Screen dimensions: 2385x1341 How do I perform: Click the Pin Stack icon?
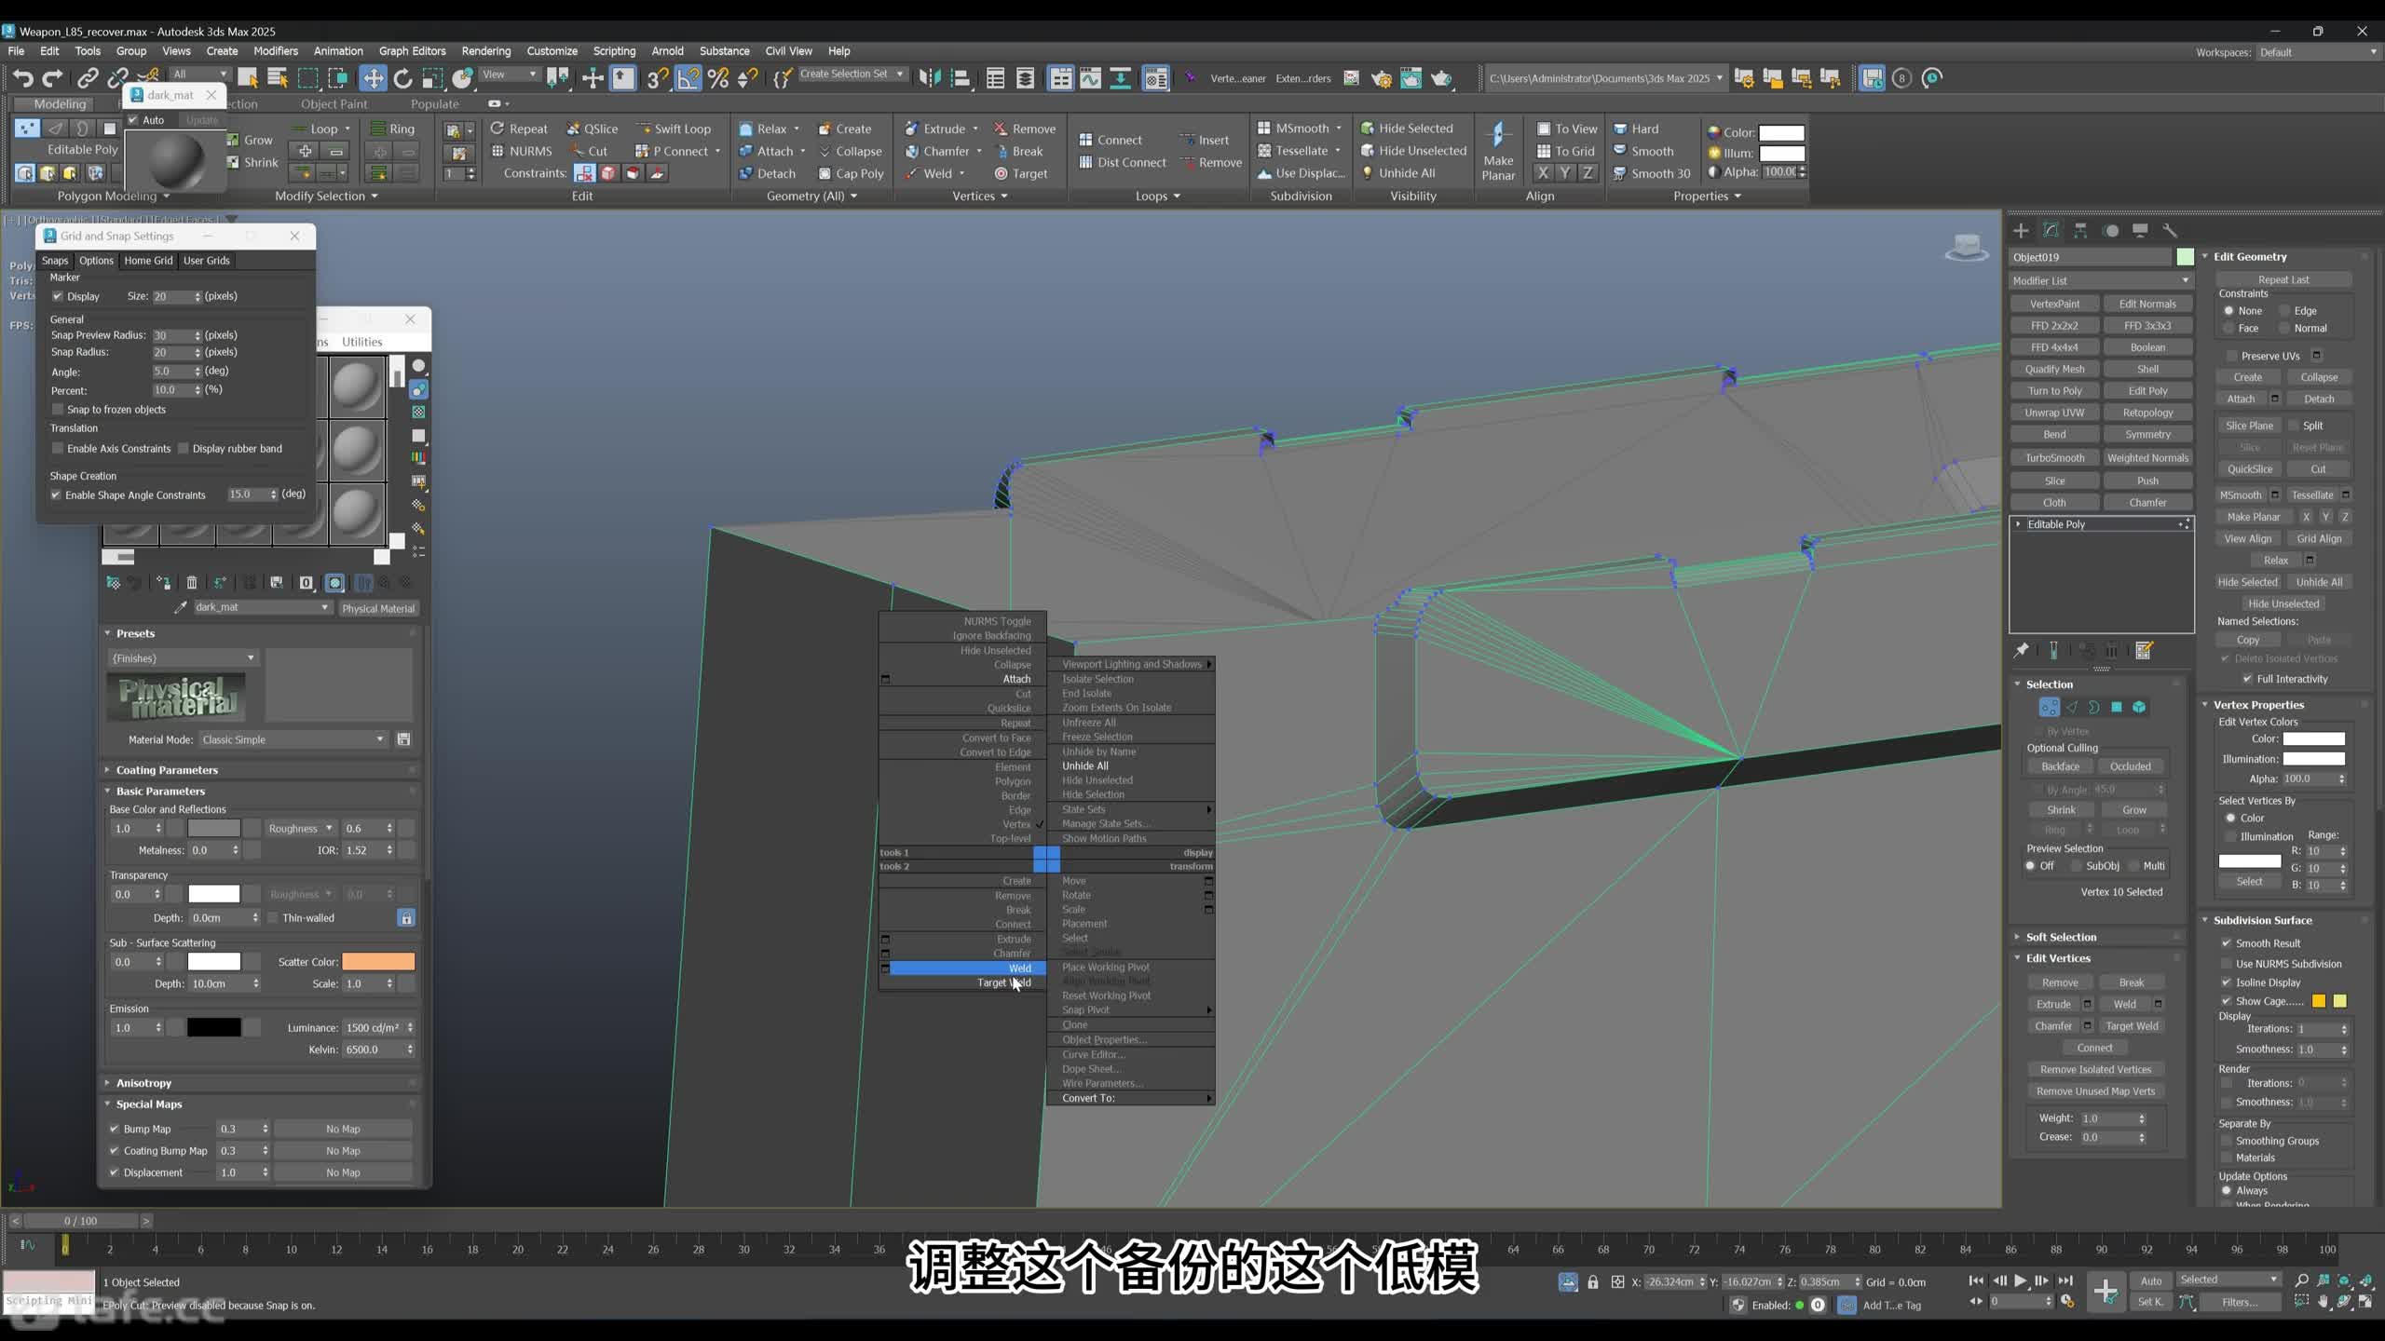pos(2021,651)
